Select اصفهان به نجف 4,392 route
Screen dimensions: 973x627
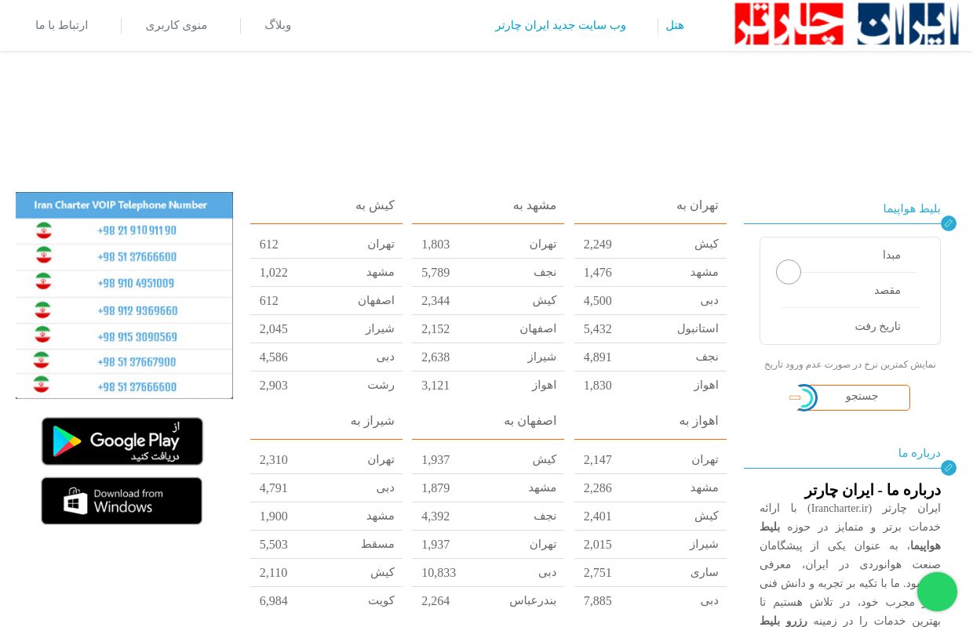[488, 516]
